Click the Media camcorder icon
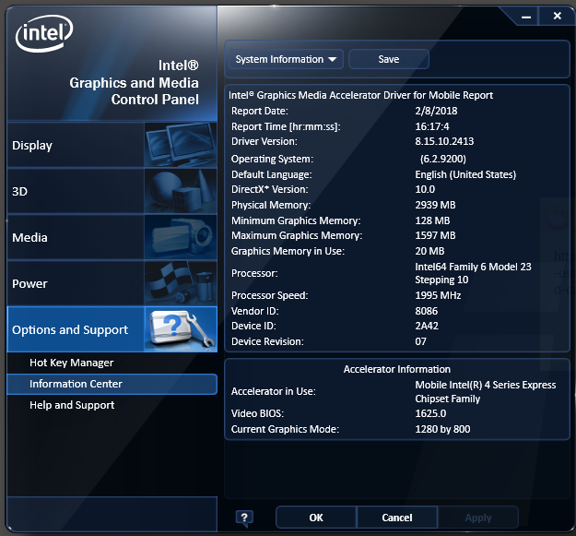576x536 pixels. (x=181, y=237)
